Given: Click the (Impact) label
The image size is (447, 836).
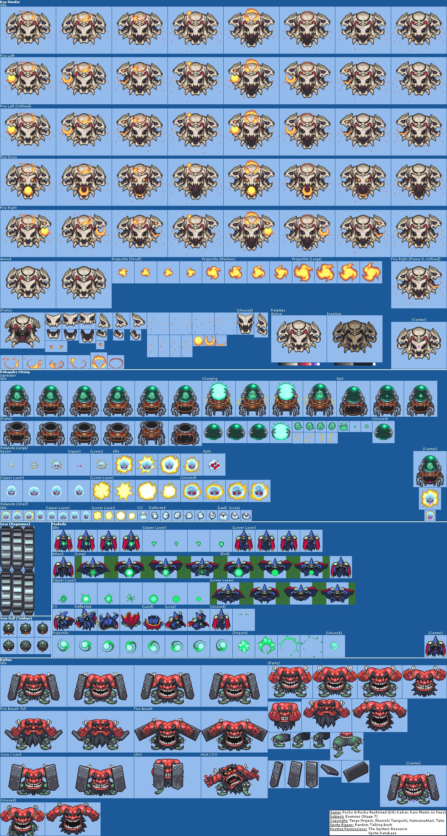Looking at the screenshot, I should (240, 633).
